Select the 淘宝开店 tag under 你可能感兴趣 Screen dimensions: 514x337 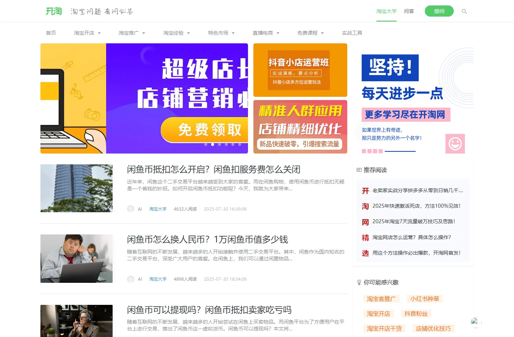(378, 314)
